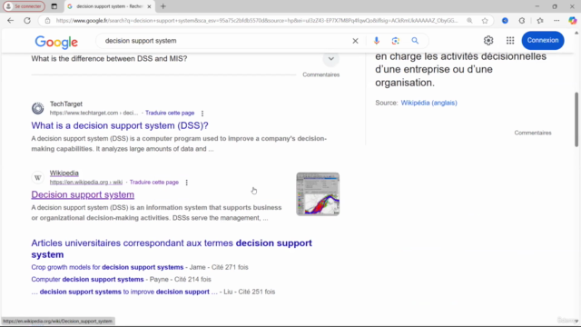The image size is (581, 327).
Task: Click the Google logo
Action: [56, 42]
